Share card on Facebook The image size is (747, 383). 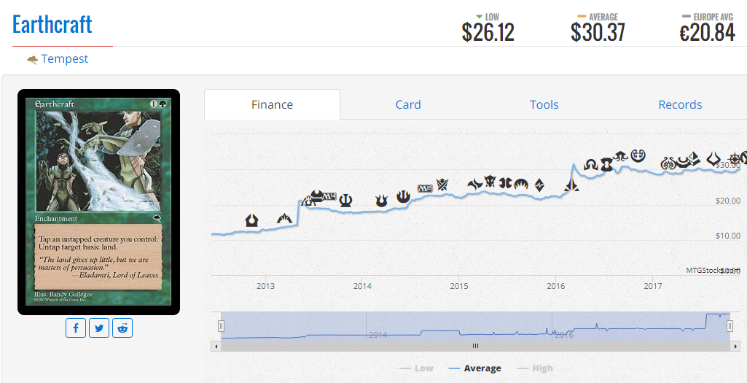76,328
